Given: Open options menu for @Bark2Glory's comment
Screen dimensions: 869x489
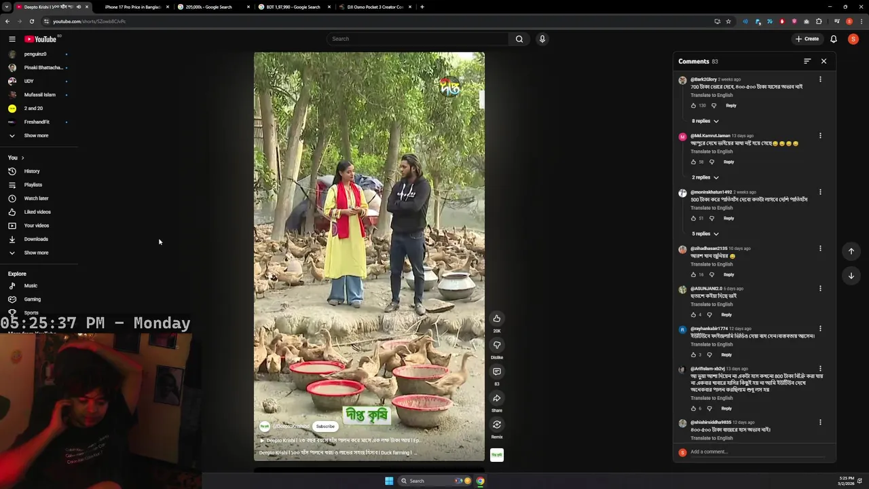Looking at the screenshot, I should 820,79.
